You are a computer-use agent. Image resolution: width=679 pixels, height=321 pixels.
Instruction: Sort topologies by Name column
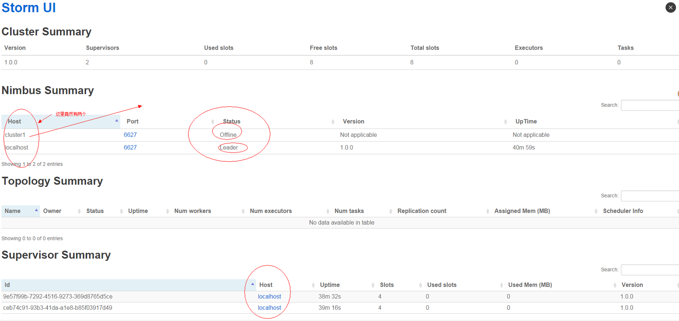pos(21,211)
